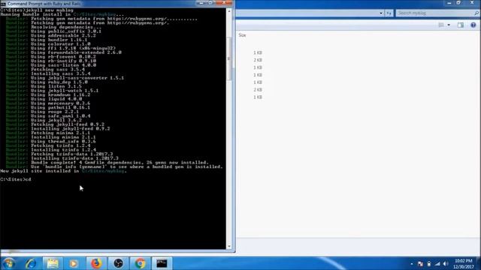481x270 pixels.
Task: Open the address bar history dropdown
Action: tap(381, 13)
